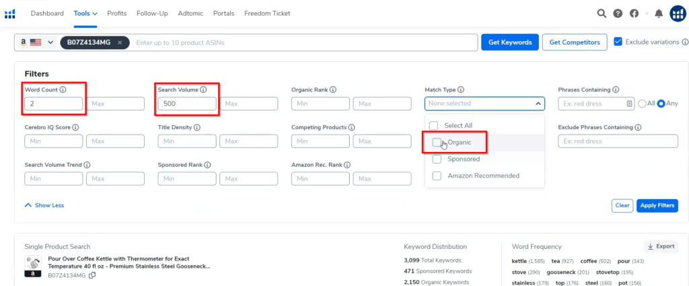Check the Amazon Recommended match type

click(x=437, y=176)
